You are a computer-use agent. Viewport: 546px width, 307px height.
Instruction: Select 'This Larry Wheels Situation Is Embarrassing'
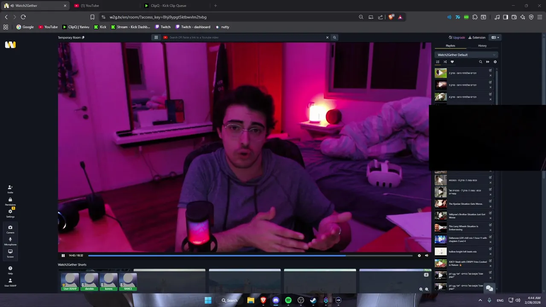(x=463, y=228)
